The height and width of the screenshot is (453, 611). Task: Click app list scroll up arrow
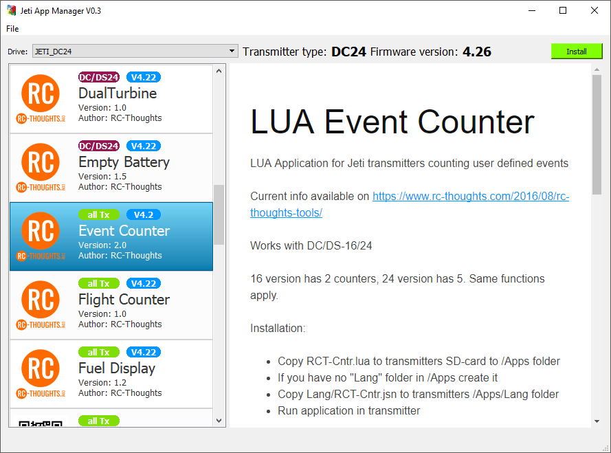point(219,71)
